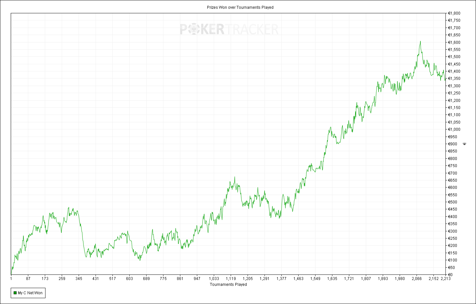Screen dimensions: 476x304
Task: Click the €1,000 y-axis tick label
Action: (454, 129)
